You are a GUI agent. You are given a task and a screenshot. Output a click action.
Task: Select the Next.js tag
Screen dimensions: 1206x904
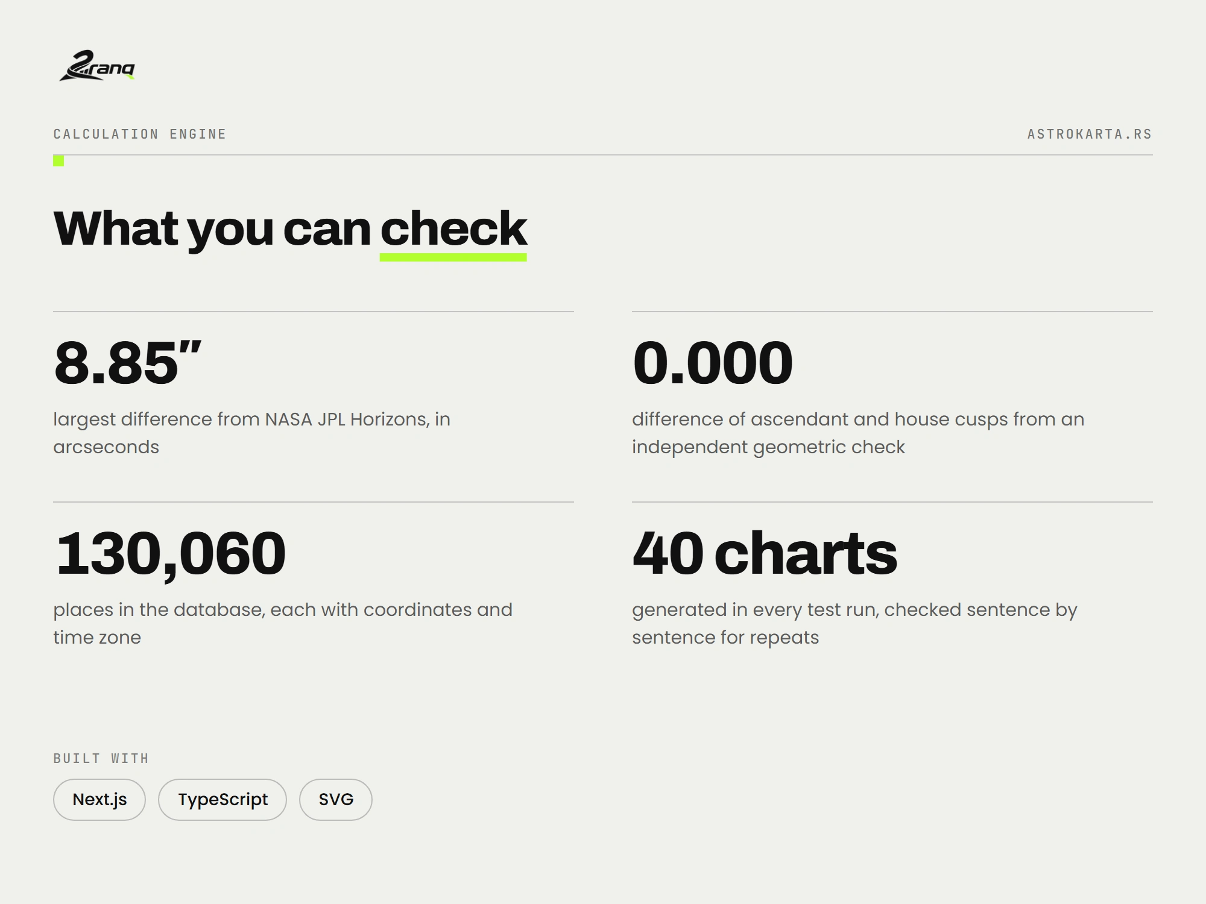click(99, 799)
